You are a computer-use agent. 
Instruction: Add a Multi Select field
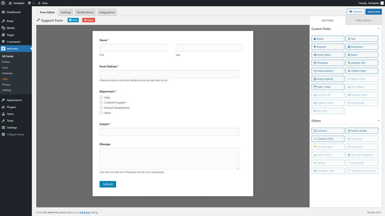pos(328,55)
